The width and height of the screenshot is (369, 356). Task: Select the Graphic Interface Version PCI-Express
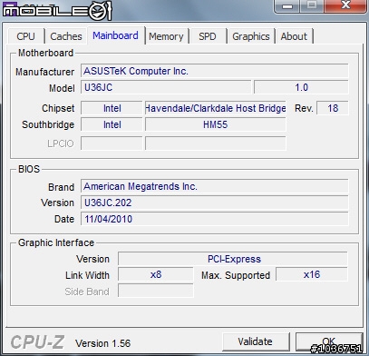[x=233, y=259]
